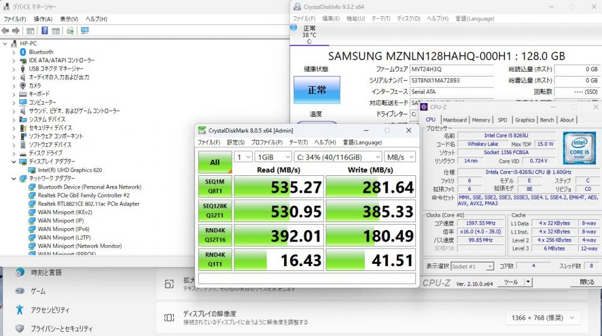Click the Intel(R) UHD Graphics 620 adapter icon
Image resolution: width=602 pixels, height=336 pixels.
coord(32,170)
